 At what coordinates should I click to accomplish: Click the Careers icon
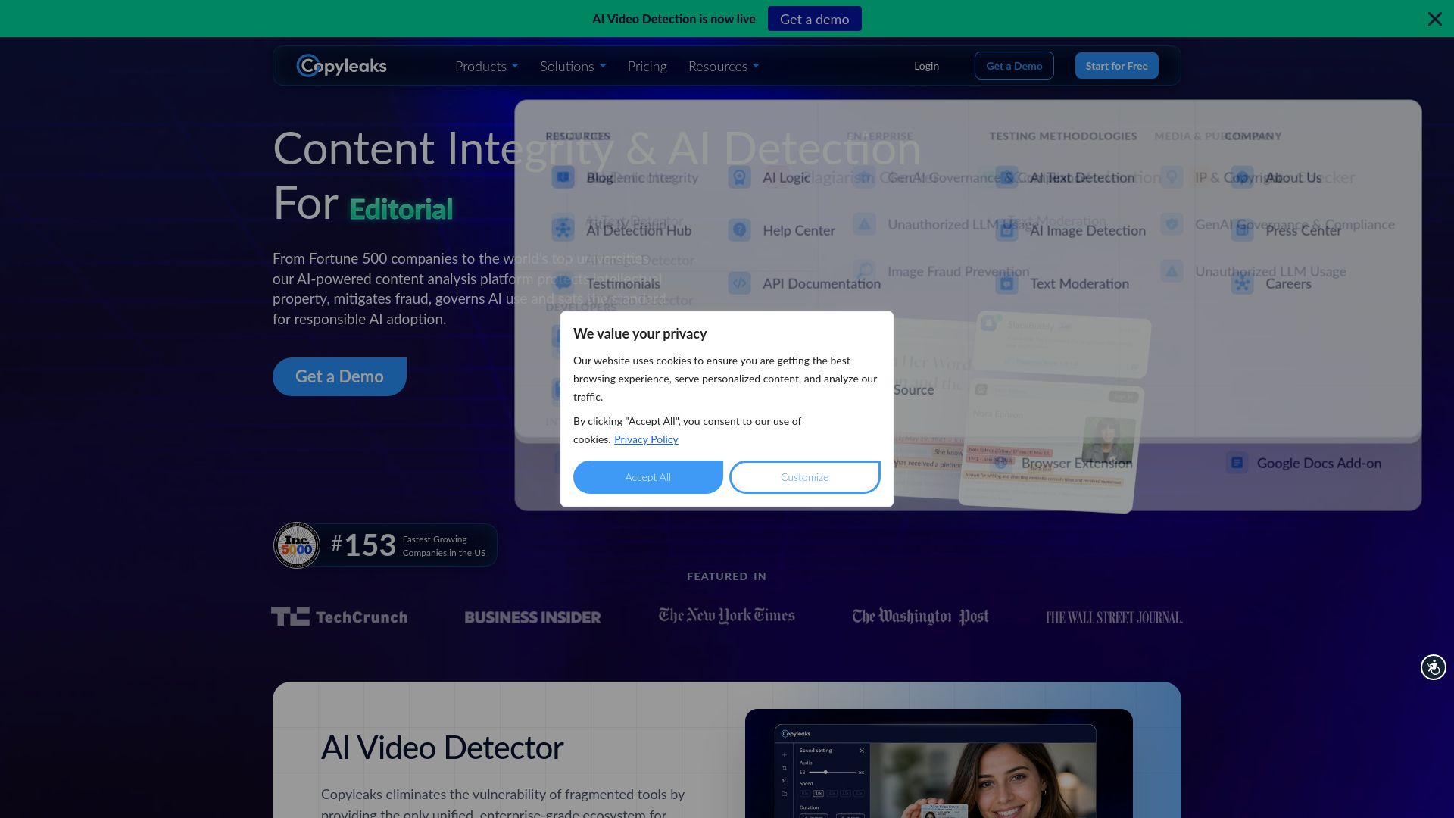click(1242, 283)
